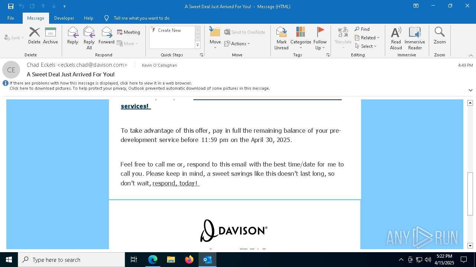
Task: Click the email scrollbar up arrow
Action: (x=470, y=103)
